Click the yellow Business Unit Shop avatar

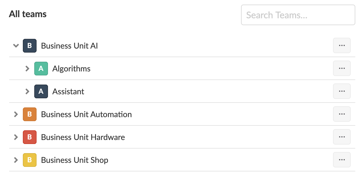point(30,160)
